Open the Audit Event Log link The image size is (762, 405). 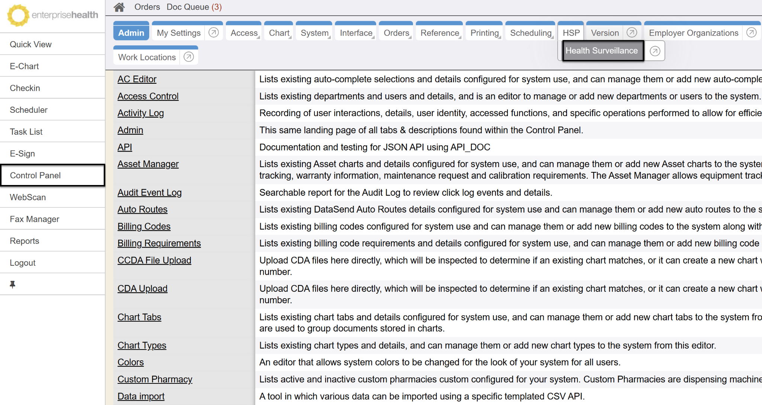pos(149,193)
